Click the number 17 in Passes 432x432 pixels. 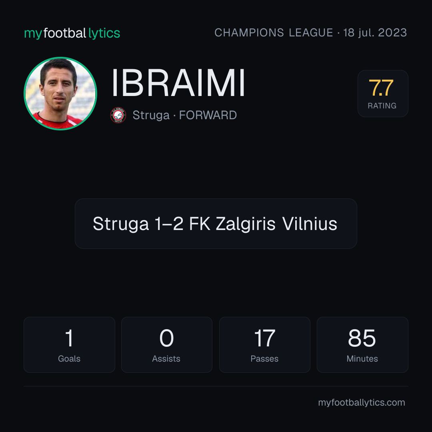pyautogui.click(x=264, y=338)
